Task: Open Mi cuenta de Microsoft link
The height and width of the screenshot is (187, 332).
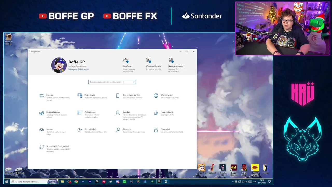Action: [79, 69]
